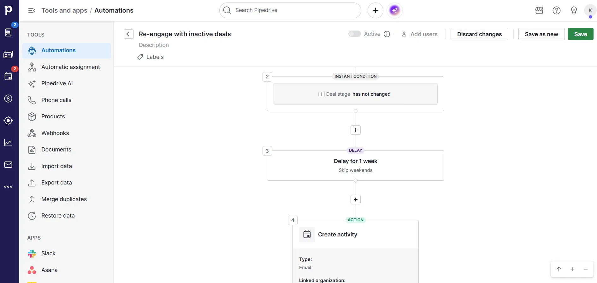Select Automations in Tools menu
This screenshot has width=597, height=283.
[x=67, y=50]
